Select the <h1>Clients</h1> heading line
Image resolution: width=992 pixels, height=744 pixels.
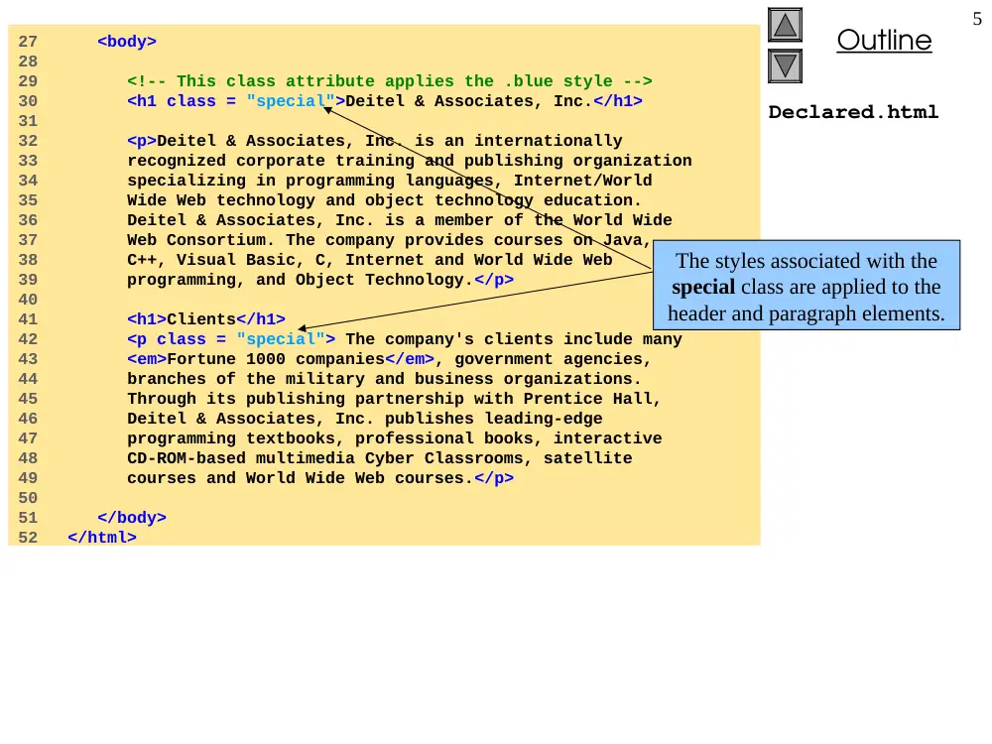(206, 318)
